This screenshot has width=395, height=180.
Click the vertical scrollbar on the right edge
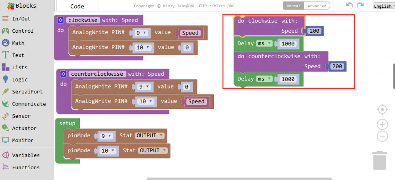click(x=394, y=76)
